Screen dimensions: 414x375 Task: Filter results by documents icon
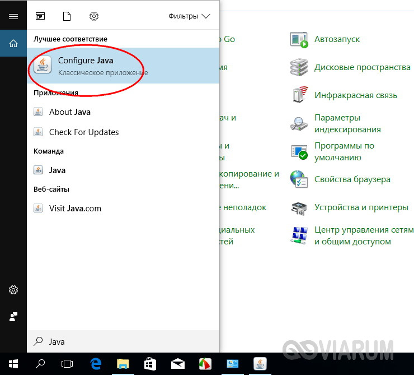tap(67, 16)
